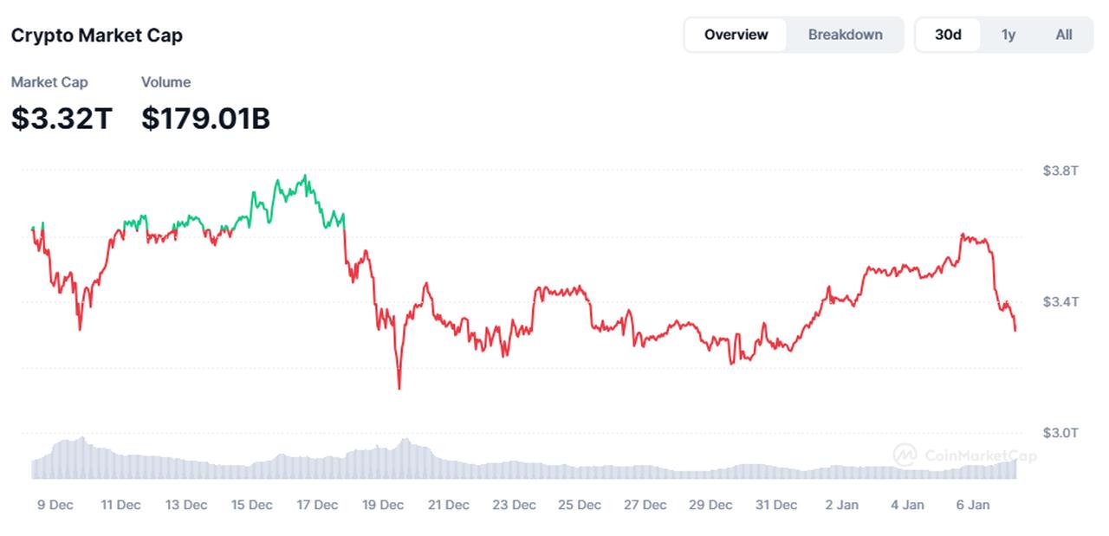
Task: Switch to the Overview tab
Action: pyautogui.click(x=736, y=35)
